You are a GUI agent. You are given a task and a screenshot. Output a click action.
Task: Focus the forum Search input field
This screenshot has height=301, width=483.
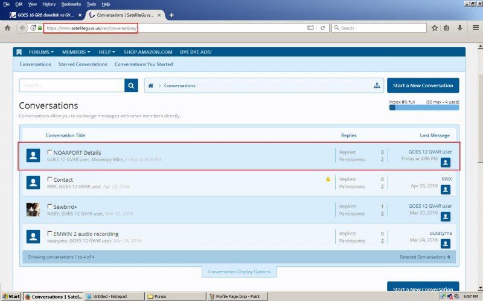coord(72,85)
